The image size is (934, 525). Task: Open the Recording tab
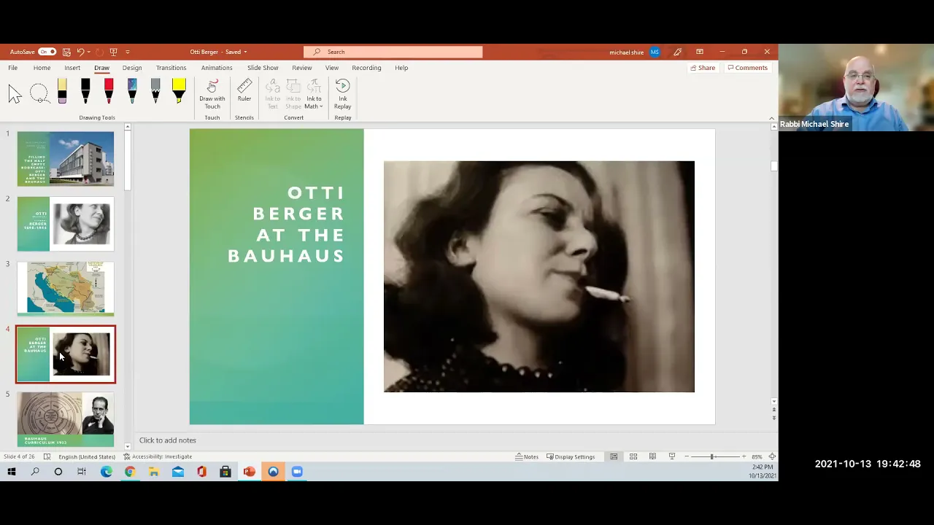point(366,68)
